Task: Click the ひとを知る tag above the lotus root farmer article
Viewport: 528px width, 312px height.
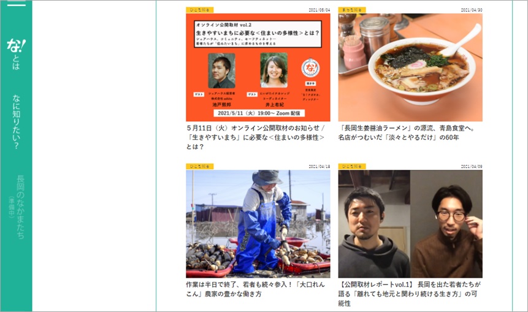Action: tap(200, 166)
